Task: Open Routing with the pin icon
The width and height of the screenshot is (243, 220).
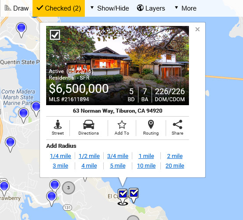Action: point(151,128)
